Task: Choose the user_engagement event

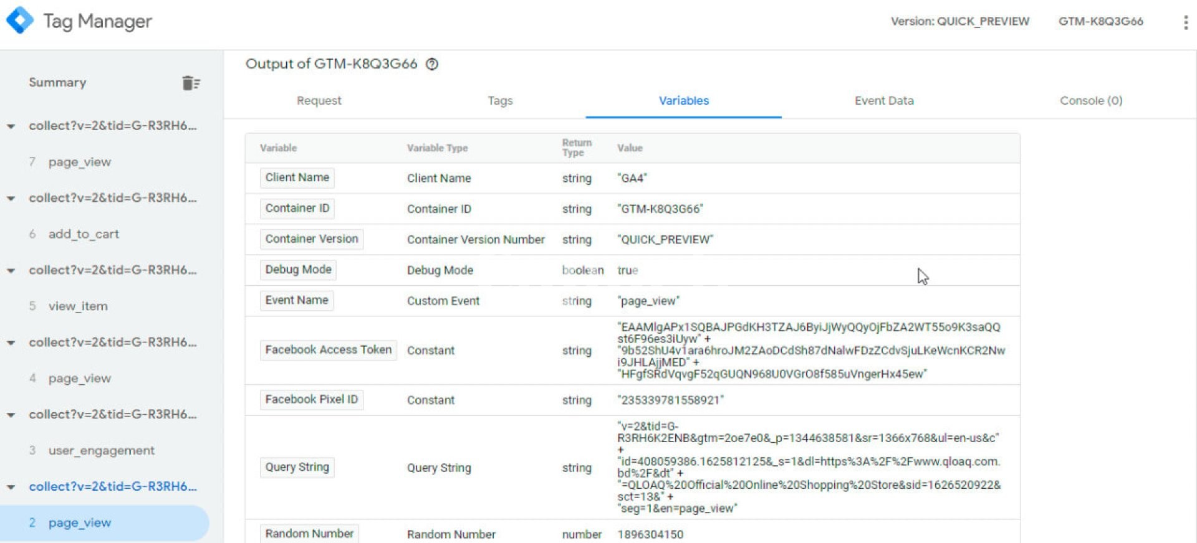Action: tap(101, 451)
